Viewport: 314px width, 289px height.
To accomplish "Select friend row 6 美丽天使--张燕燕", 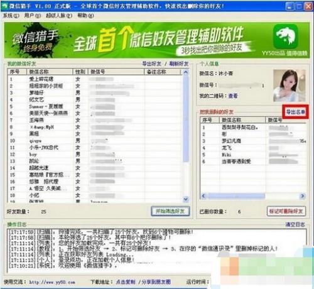I will (95, 113).
